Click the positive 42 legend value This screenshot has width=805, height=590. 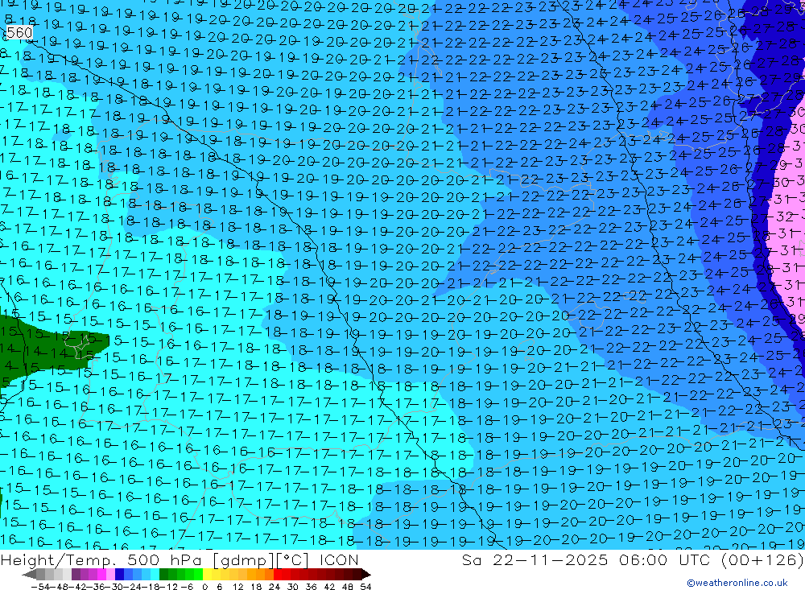point(329,587)
